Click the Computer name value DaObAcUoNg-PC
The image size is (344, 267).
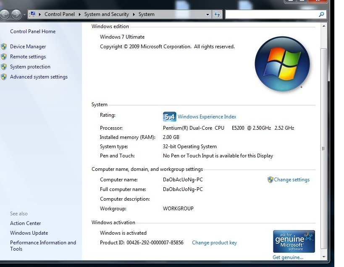tap(183, 180)
